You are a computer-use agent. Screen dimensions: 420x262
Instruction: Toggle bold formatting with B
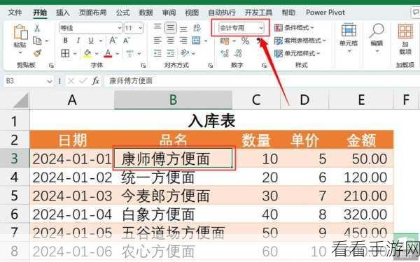[65, 41]
